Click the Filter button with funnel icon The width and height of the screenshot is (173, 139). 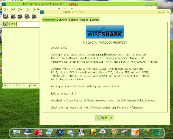pos(9,24)
